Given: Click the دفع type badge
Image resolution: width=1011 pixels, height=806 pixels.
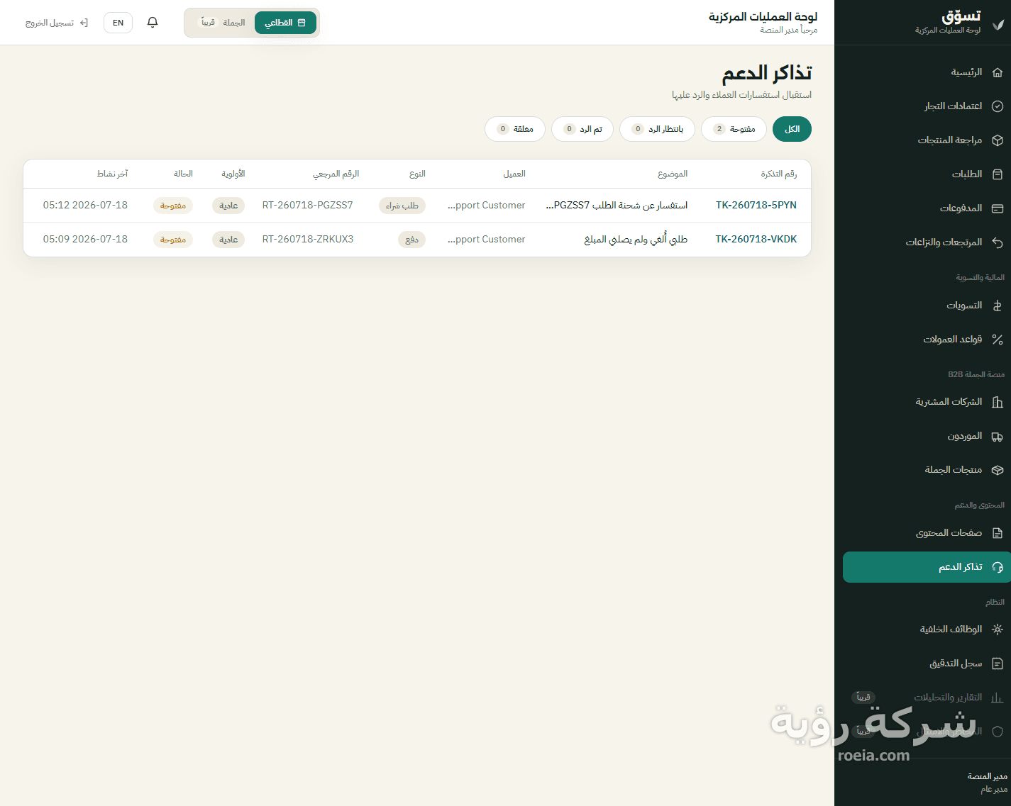Looking at the screenshot, I should (412, 240).
